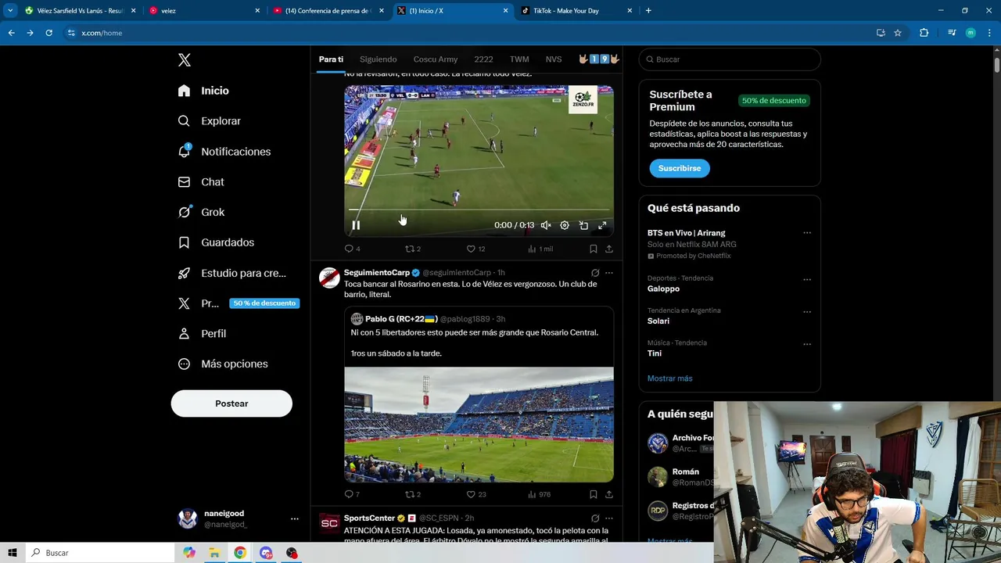Toggle picture-in-picture for video
The height and width of the screenshot is (563, 1001).
click(x=583, y=225)
